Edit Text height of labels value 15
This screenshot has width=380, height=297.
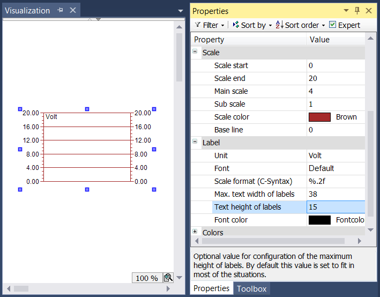point(336,207)
